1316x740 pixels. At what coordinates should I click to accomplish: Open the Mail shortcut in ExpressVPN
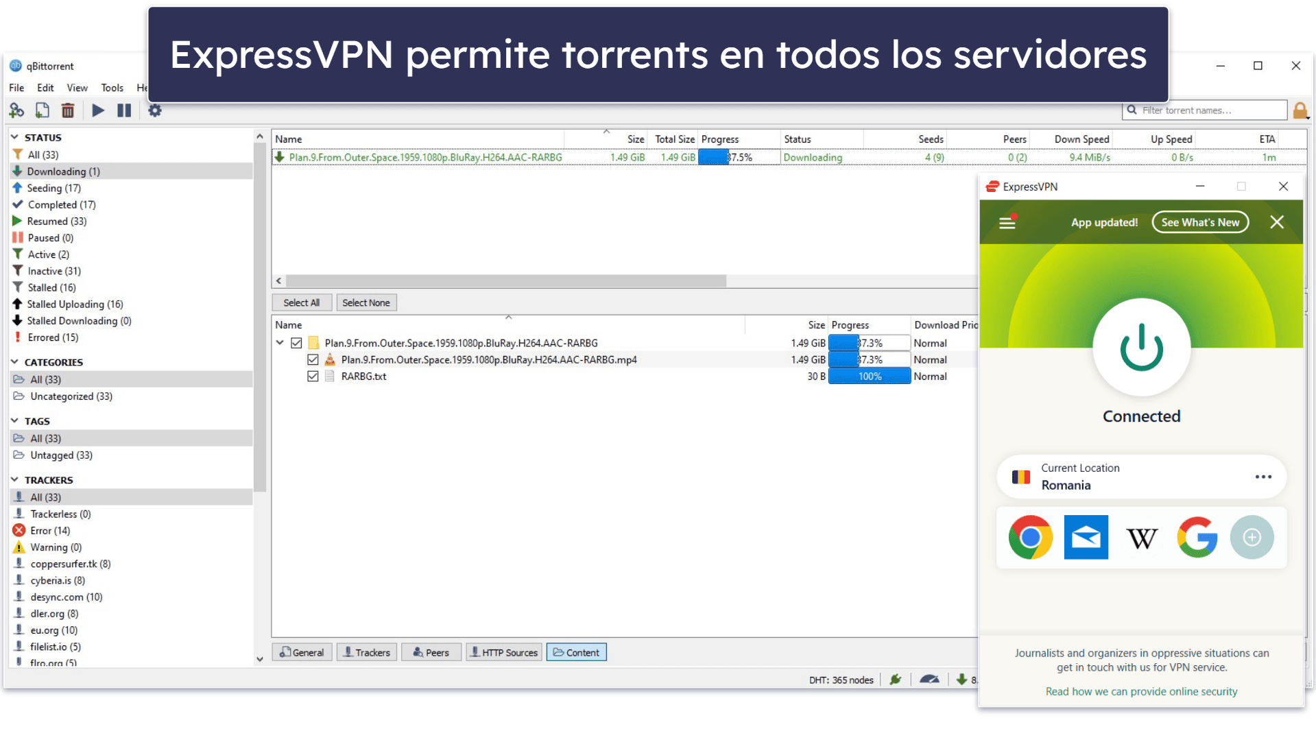point(1086,537)
